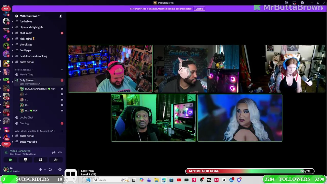Viewport: 327px width, 184px height.
Task: Click the camera icon beside BLACKHAMMER406
Action: tap(62, 89)
